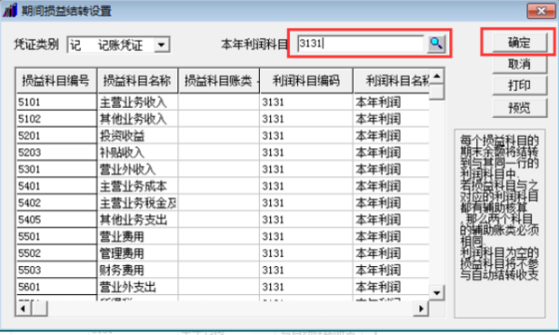Screen dimensions: 559x335
Task: Select the cell with code 5601
Action: 56,287
